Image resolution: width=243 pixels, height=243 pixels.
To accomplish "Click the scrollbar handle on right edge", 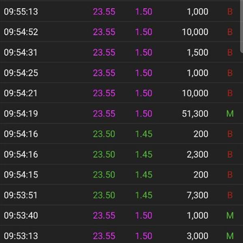I will [242, 26].
